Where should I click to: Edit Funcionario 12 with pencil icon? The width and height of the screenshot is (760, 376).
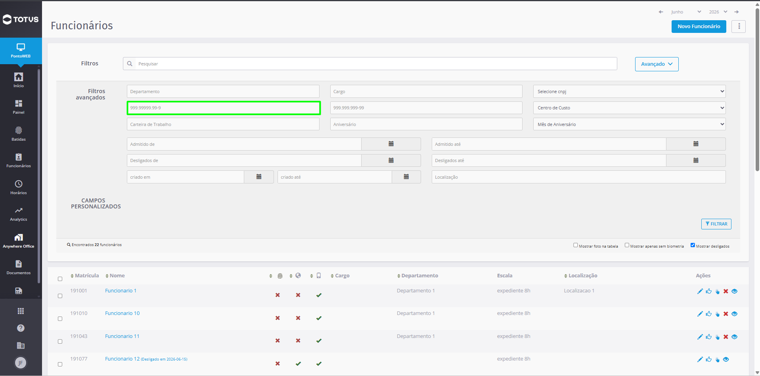[700, 359]
